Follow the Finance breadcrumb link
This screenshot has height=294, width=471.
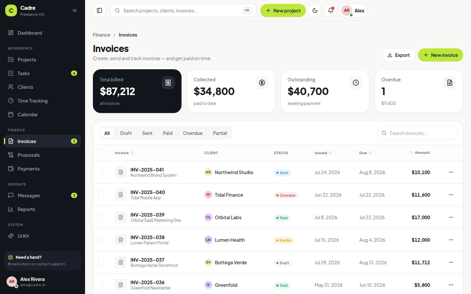101,35
